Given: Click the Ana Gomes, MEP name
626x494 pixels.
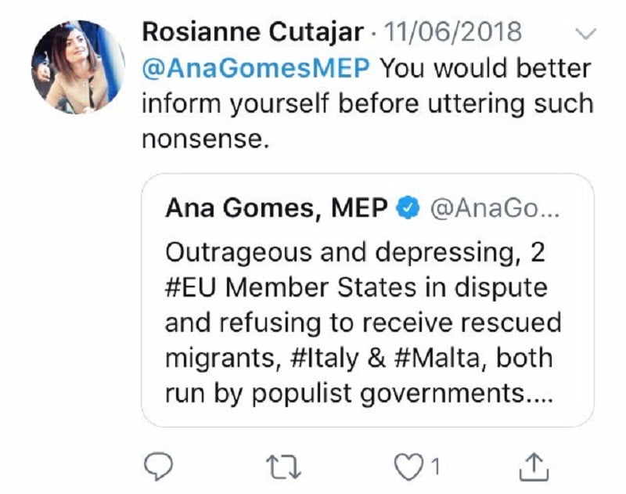Looking at the screenshot, I should [276, 208].
